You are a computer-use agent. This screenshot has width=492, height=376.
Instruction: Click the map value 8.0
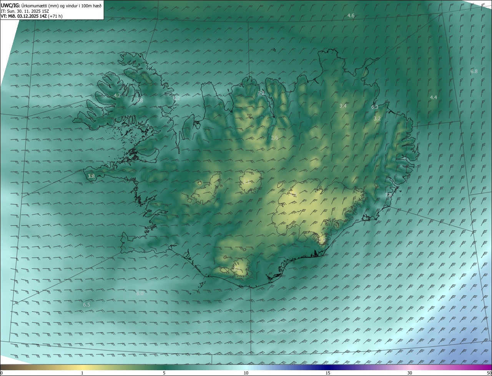pos(140,293)
